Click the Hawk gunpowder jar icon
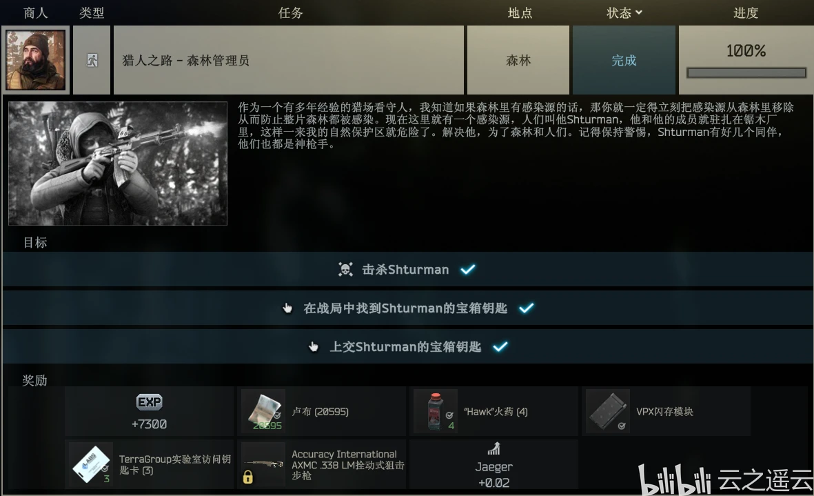This screenshot has height=496, width=814. point(436,411)
